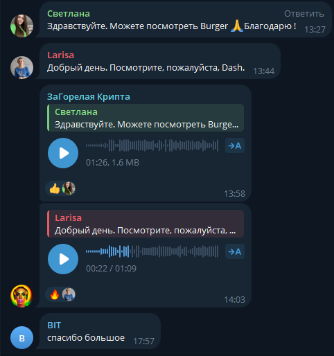334x356 pixels.
Task: Play the 01:26 voice message
Action: [63, 153]
